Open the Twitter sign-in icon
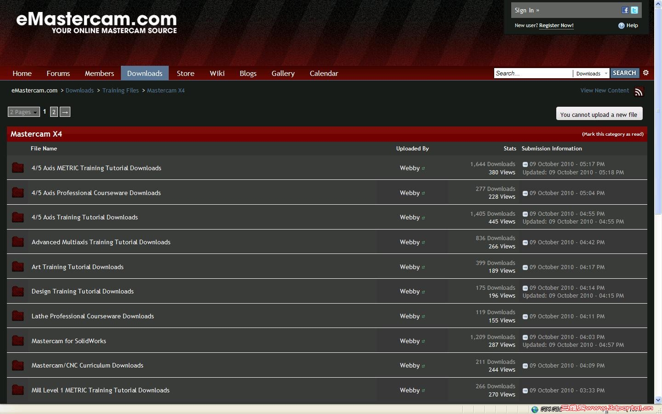This screenshot has height=414, width=662. (634, 10)
